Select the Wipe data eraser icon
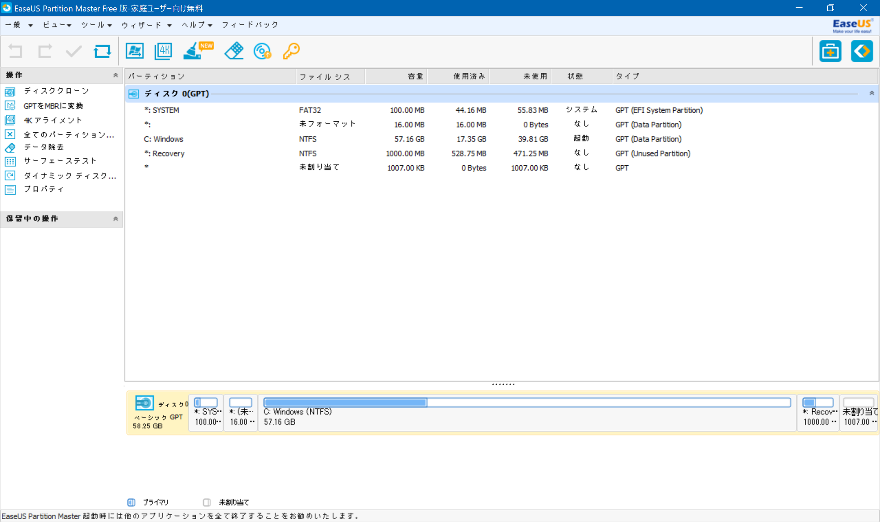880x522 pixels. pyautogui.click(x=234, y=51)
